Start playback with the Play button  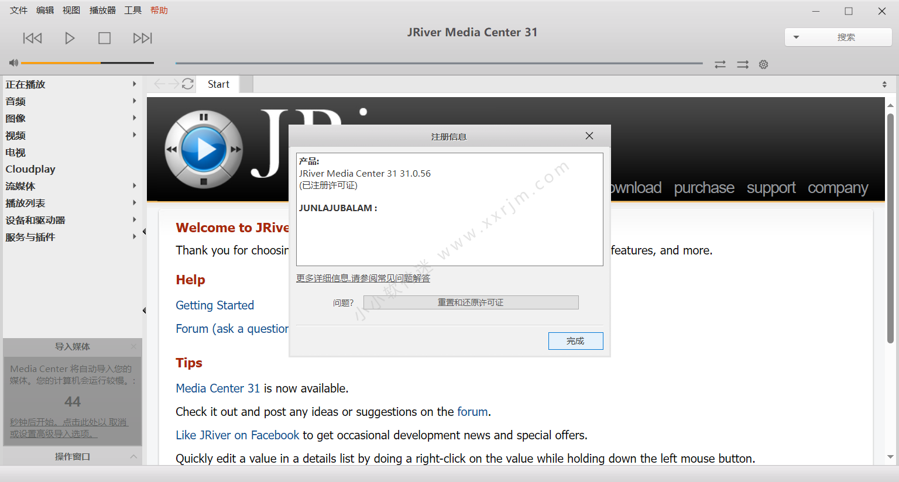(70, 38)
